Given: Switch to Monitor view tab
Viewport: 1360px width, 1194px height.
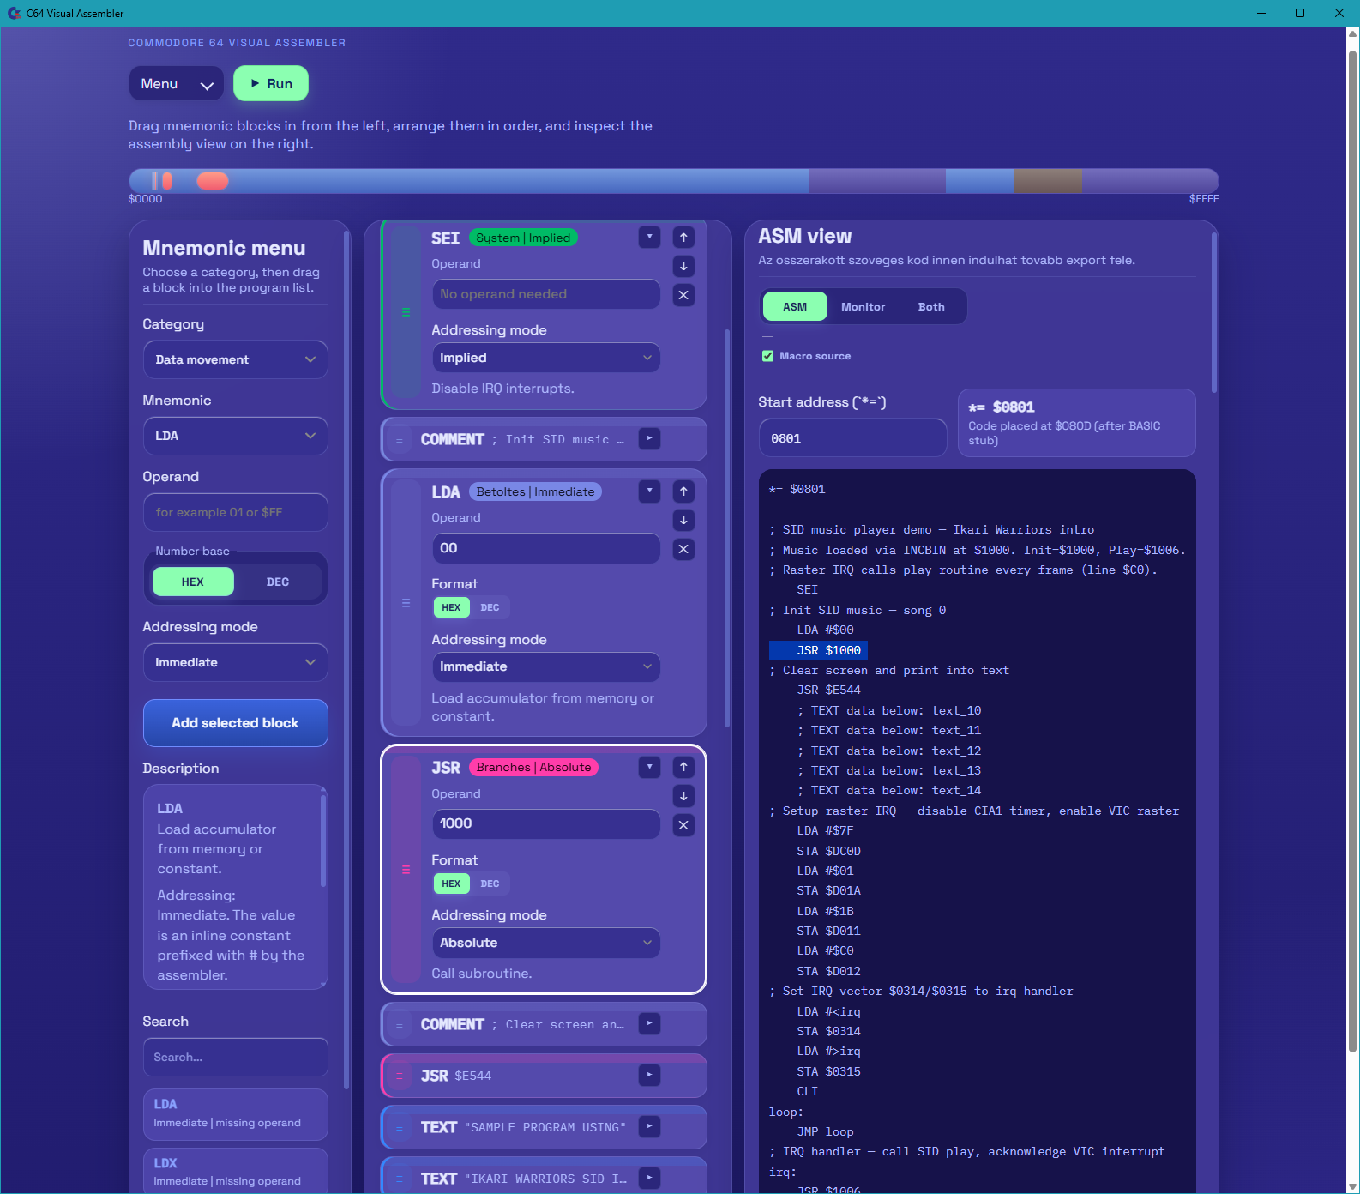Looking at the screenshot, I should (863, 306).
